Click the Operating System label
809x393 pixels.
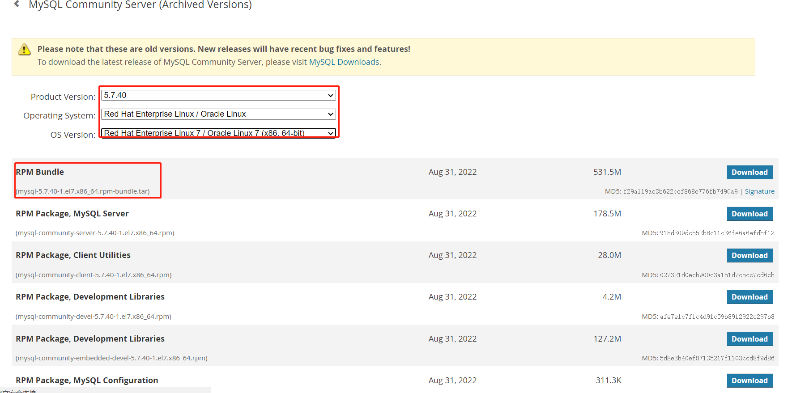pos(60,115)
